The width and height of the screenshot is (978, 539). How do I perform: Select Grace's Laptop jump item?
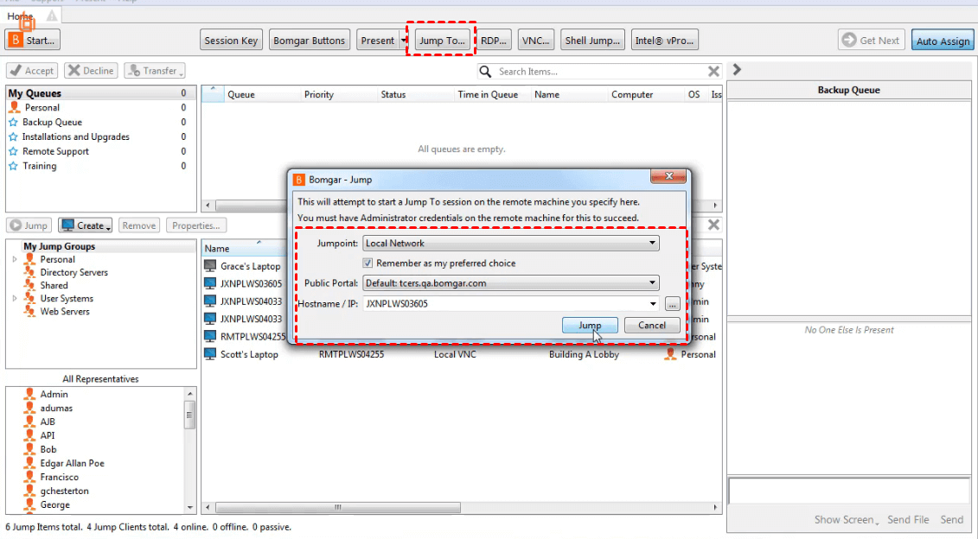coord(250,266)
